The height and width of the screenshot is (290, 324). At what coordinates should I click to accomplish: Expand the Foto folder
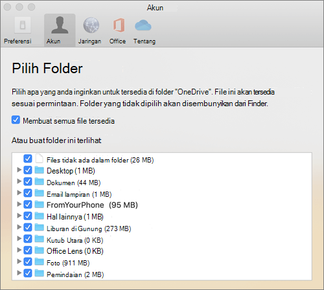tap(19, 262)
